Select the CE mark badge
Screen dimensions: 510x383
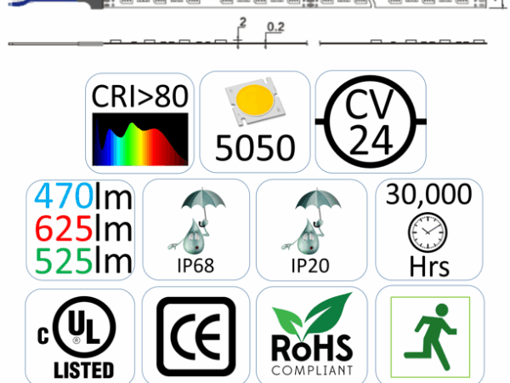click(196, 337)
